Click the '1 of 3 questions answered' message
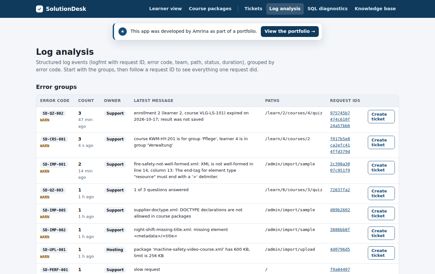This screenshot has width=435, height=274. click(x=161, y=190)
